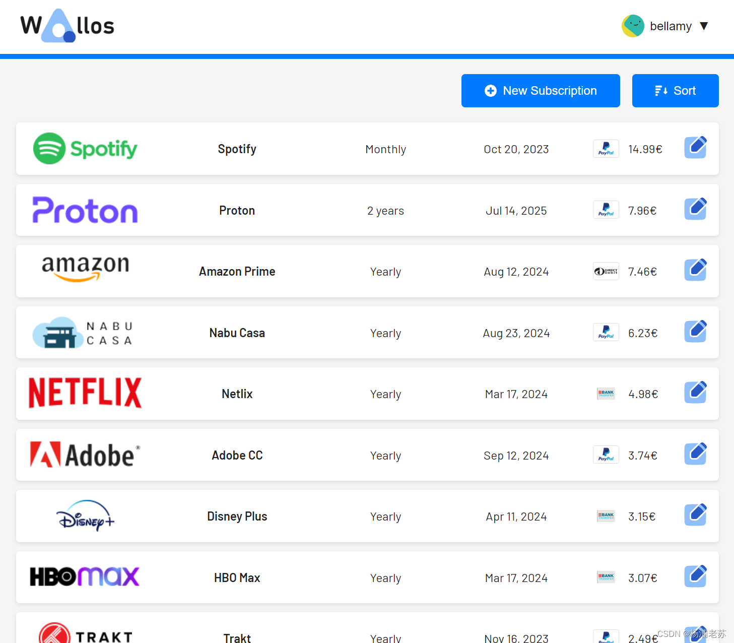734x643 pixels.
Task: Click Bank Transfer icon in Disney Plus row
Action: pos(606,516)
